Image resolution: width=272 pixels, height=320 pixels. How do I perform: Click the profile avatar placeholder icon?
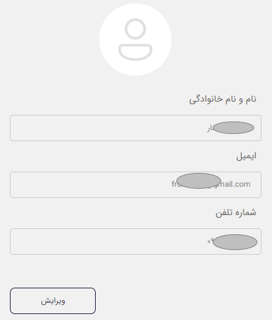pyautogui.click(x=135, y=40)
